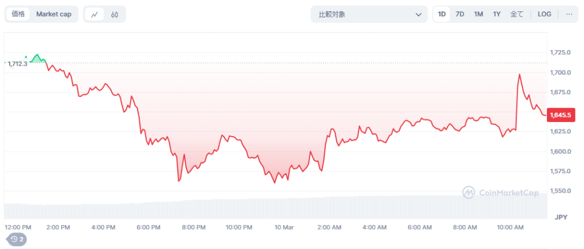Image resolution: width=584 pixels, height=249 pixels.
Task: Click the JPY currency label
Action: [559, 217]
